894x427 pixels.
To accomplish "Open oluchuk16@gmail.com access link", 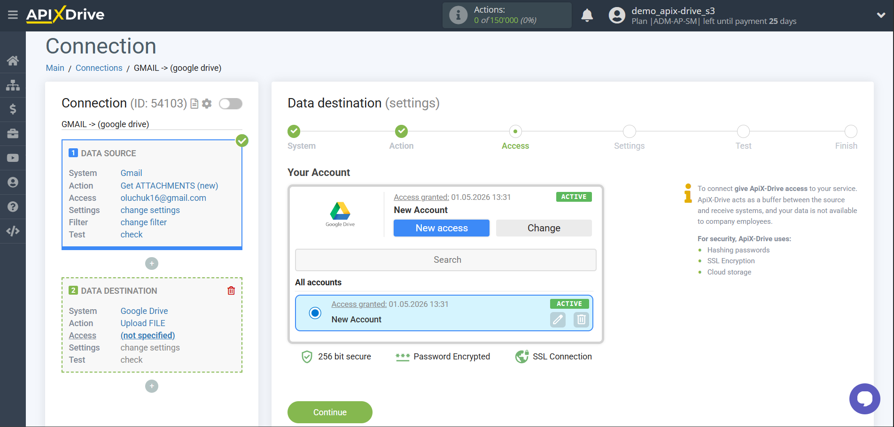I will coord(163,198).
